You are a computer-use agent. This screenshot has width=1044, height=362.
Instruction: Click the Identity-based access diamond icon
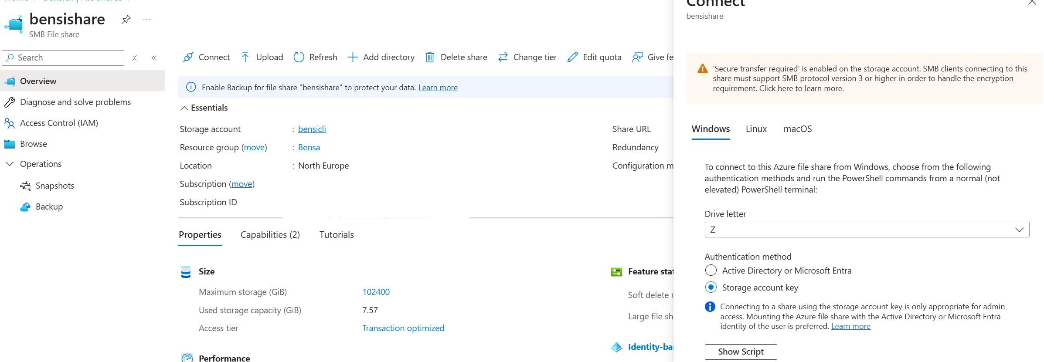(616, 347)
